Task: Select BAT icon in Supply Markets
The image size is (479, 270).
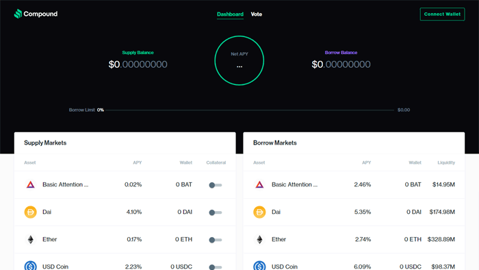Action: [x=30, y=185]
